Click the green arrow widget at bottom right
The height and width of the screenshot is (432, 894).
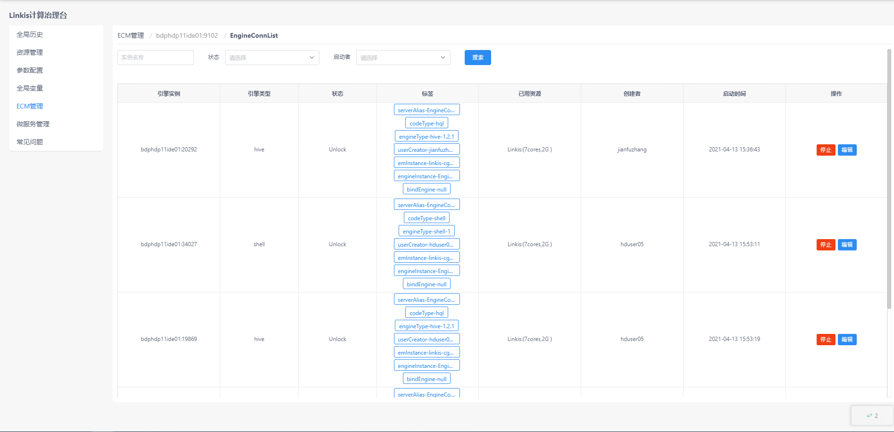[872, 415]
